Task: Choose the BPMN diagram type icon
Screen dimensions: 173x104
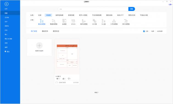Action: pos(73,21)
